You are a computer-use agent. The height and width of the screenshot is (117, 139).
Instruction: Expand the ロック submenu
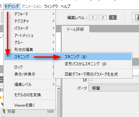[x=29, y=67]
